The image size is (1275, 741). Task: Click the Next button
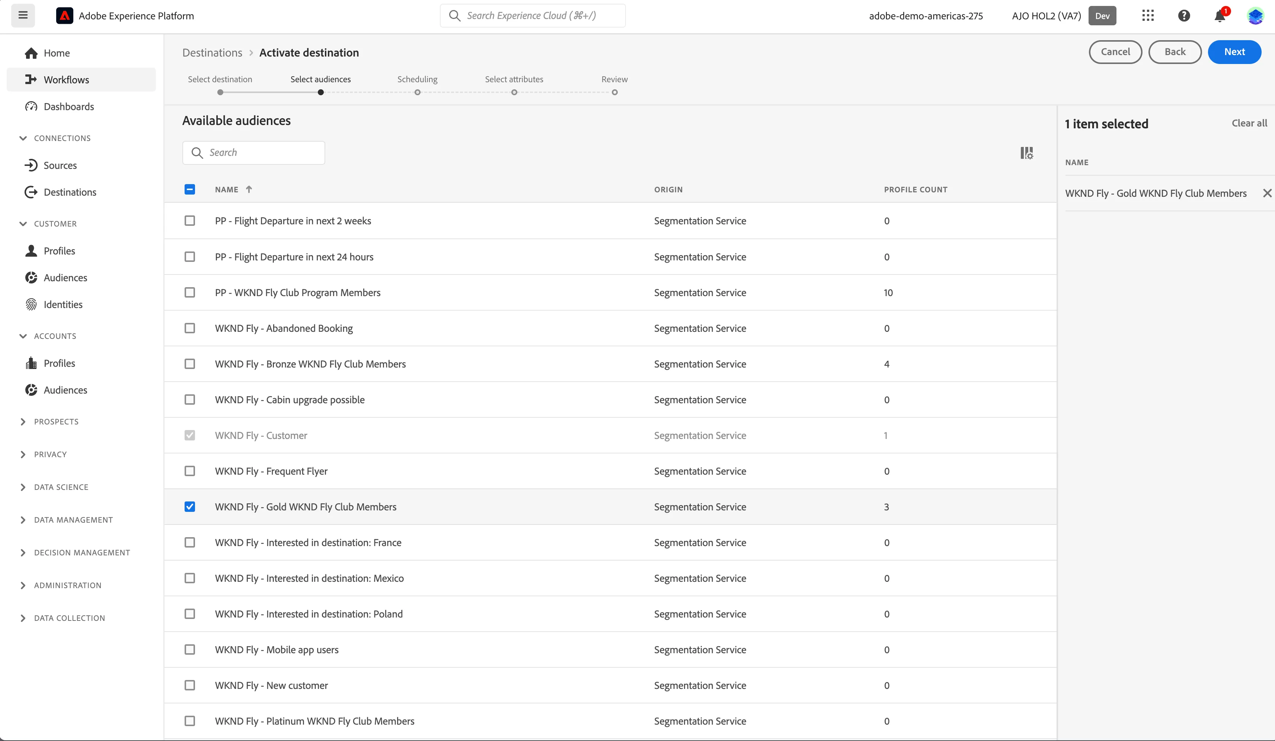[1234, 52]
